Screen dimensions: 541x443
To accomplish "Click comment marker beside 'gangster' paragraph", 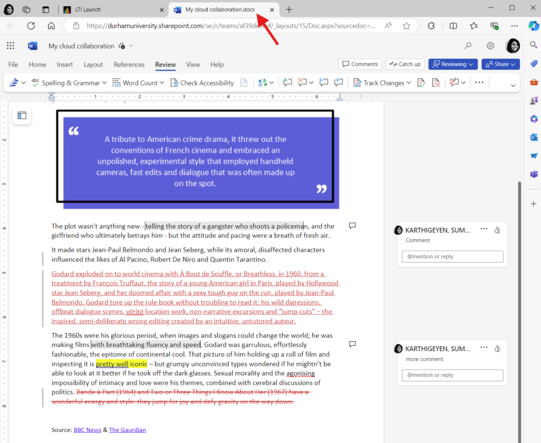I will click(x=352, y=226).
